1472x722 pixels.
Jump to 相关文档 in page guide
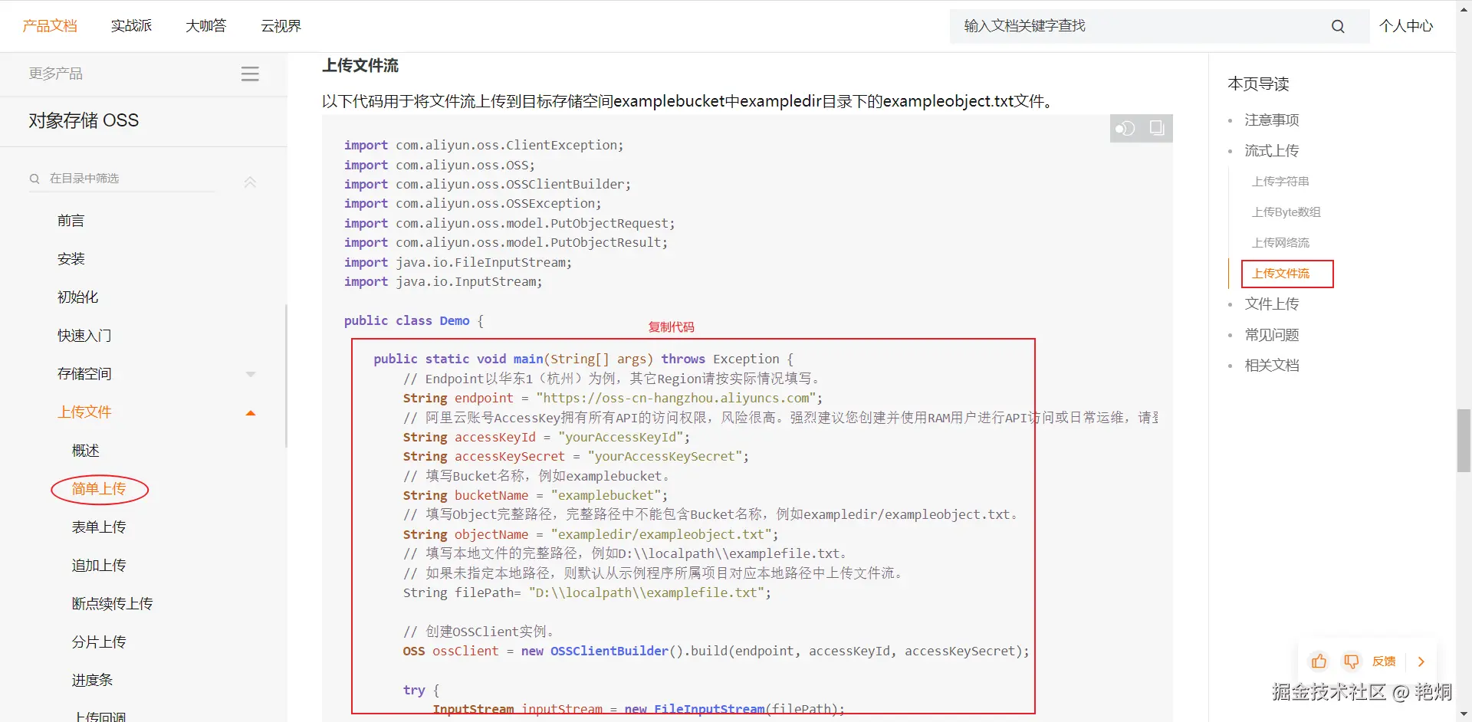click(1272, 366)
